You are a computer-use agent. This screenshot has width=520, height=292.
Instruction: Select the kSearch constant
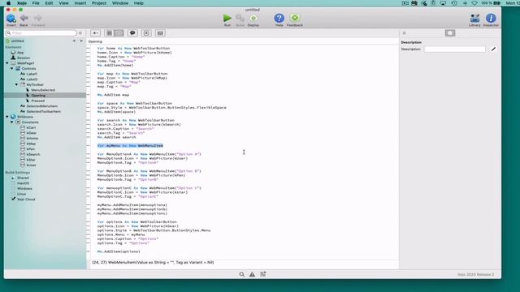[x=33, y=154]
